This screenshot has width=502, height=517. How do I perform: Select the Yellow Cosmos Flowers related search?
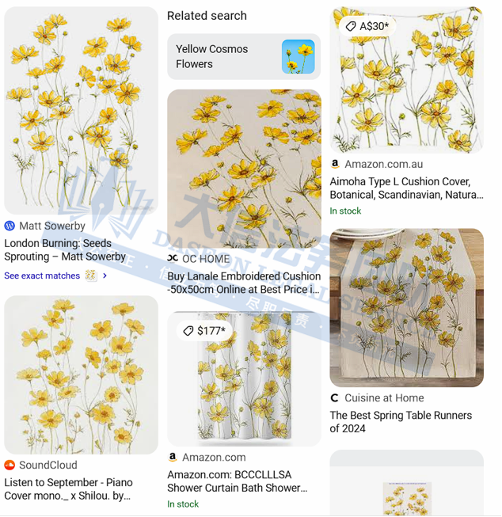(244, 56)
